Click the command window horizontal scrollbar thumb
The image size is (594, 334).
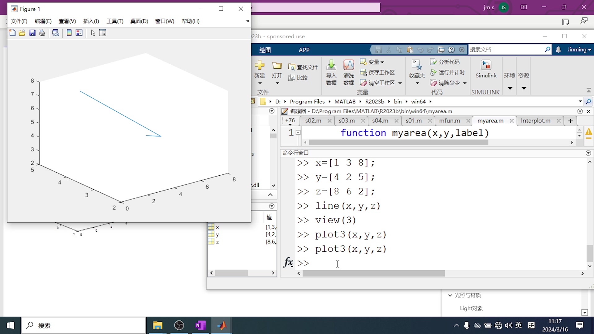click(x=373, y=273)
